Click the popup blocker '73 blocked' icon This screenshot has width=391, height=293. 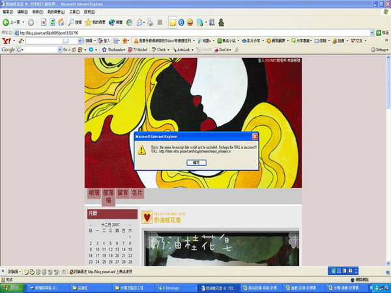pos(130,50)
